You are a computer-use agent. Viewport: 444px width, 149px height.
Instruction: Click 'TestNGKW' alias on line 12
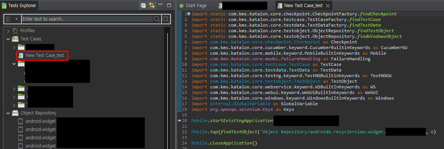[x=381, y=76]
